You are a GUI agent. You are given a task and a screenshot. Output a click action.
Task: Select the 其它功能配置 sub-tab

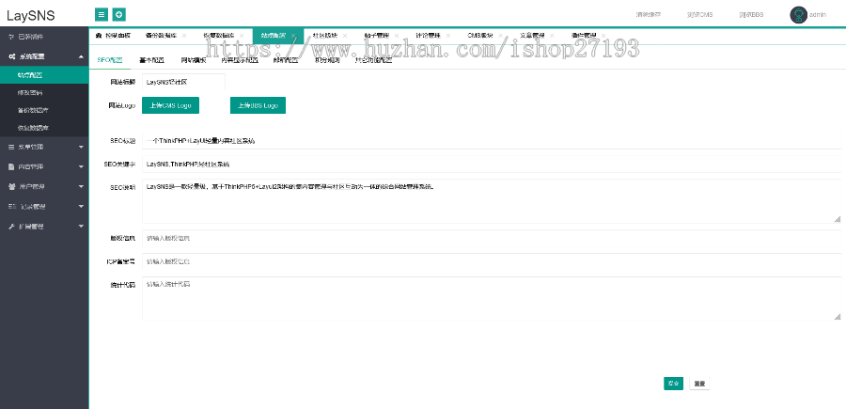point(373,60)
